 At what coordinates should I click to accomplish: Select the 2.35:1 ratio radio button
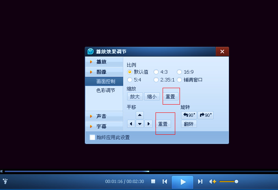[x=156, y=80]
